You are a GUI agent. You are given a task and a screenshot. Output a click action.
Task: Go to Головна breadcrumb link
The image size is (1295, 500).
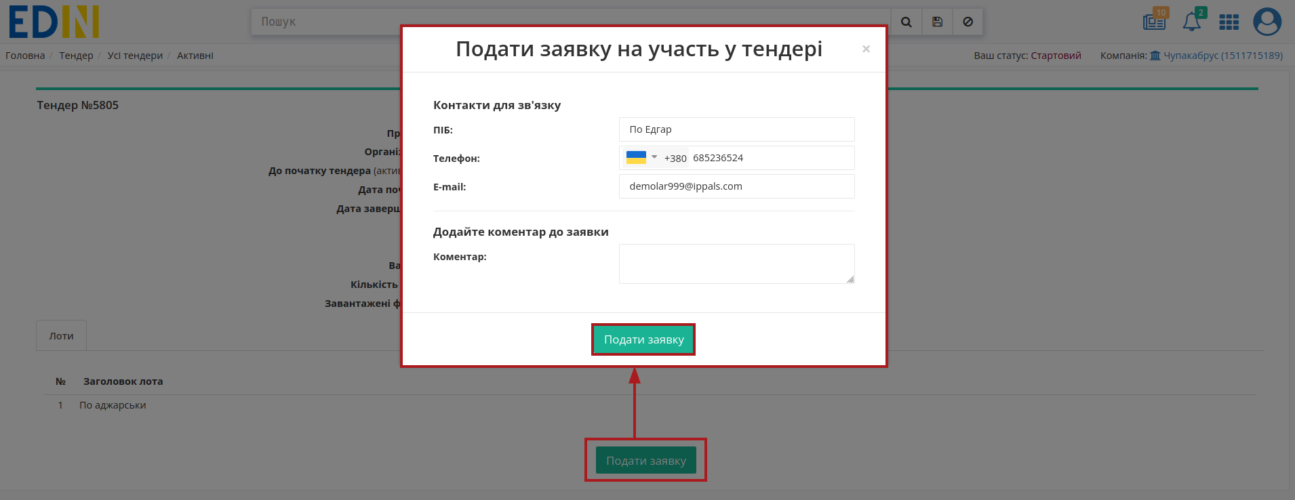click(25, 56)
